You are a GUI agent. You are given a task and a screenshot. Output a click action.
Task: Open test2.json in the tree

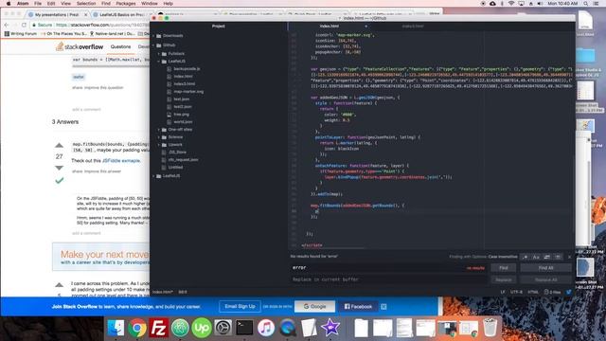[x=180, y=107]
